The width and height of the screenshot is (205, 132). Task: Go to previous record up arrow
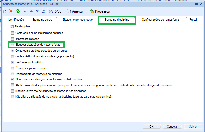tap(31, 11)
